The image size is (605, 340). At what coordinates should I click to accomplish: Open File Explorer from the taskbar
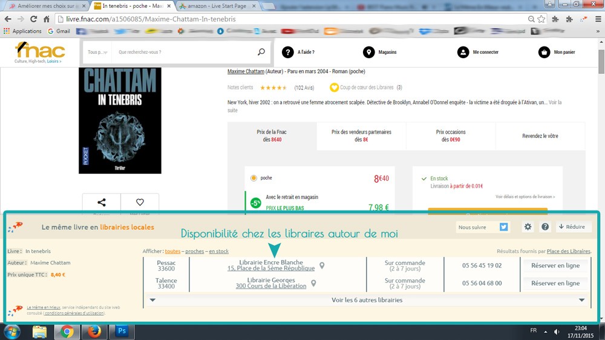click(39, 332)
